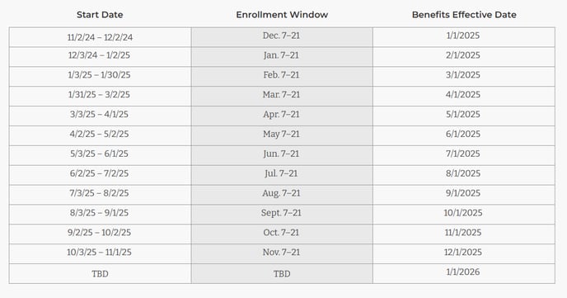Click the 12/1/2025 benefits effective date
Screen dimensions: 567x298
(x=463, y=252)
